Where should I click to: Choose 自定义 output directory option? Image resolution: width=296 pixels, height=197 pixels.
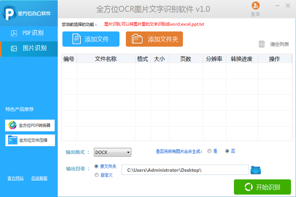tap(96, 175)
